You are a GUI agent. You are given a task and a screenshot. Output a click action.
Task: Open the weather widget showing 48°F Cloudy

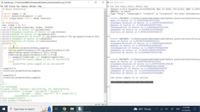point(142,109)
